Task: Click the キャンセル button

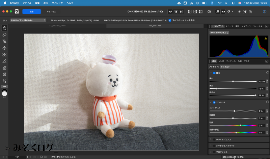Action: click(x=51, y=11)
